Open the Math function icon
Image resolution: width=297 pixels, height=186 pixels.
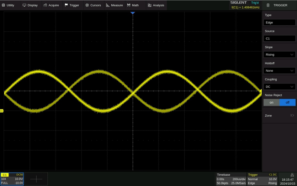click(x=129, y=5)
